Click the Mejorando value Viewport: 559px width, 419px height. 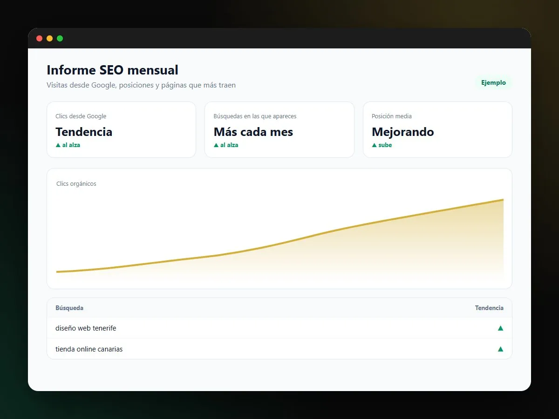click(403, 132)
